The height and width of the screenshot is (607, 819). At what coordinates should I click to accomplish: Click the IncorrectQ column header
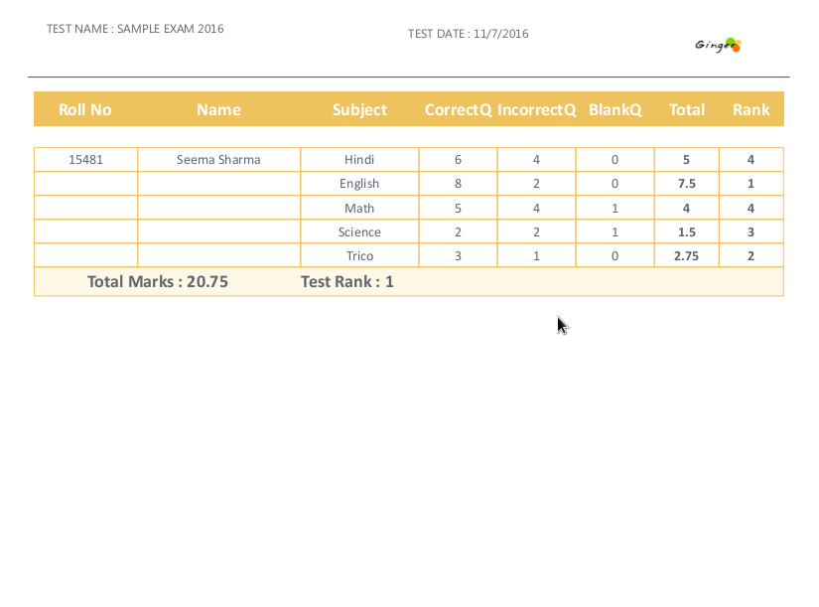(x=536, y=109)
